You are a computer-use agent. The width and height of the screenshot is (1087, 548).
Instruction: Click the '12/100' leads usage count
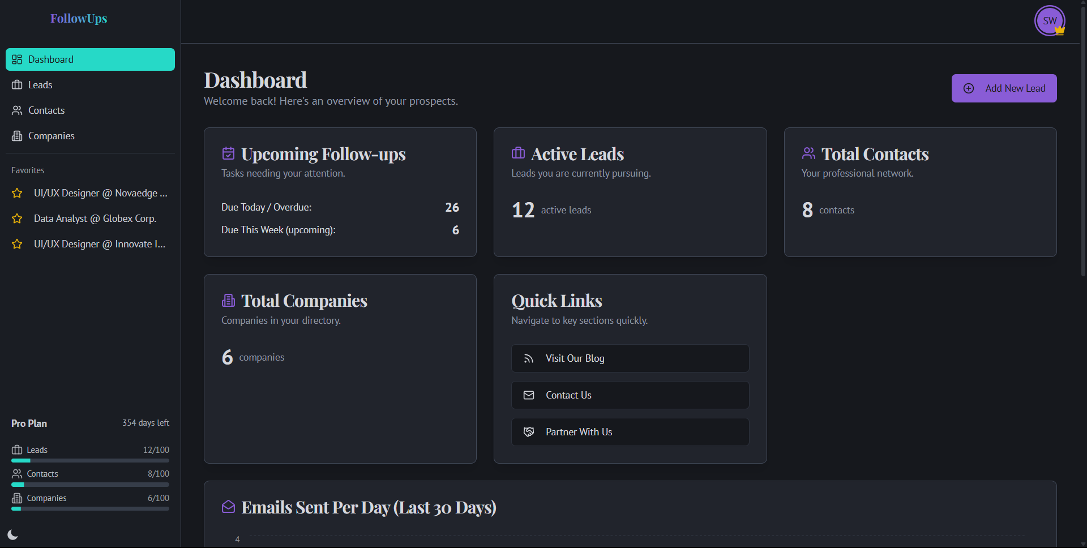156,450
